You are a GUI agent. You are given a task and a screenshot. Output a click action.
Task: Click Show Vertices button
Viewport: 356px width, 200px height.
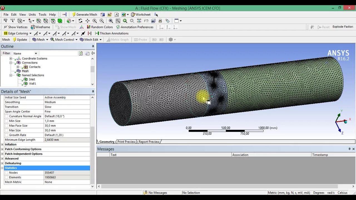tap(16, 27)
